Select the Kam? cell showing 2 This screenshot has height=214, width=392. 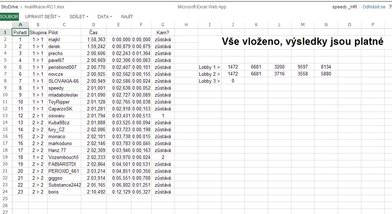pyautogui.click(x=163, y=157)
